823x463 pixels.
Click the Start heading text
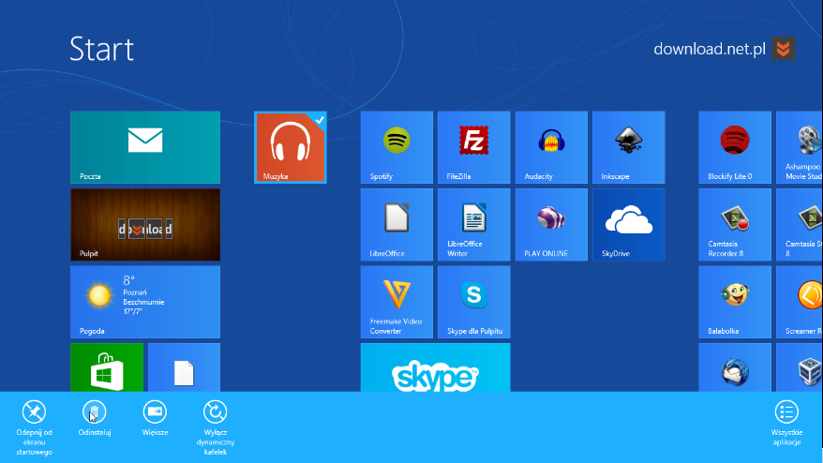pos(102,49)
